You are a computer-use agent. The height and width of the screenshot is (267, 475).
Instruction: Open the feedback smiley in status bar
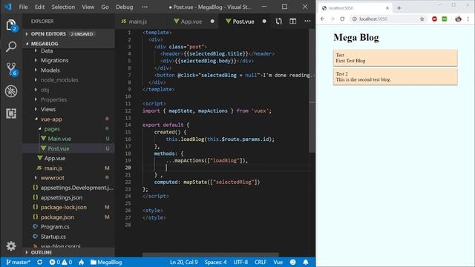292,262
